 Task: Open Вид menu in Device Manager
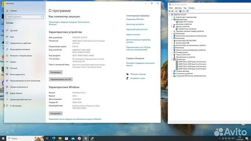[185, 8]
